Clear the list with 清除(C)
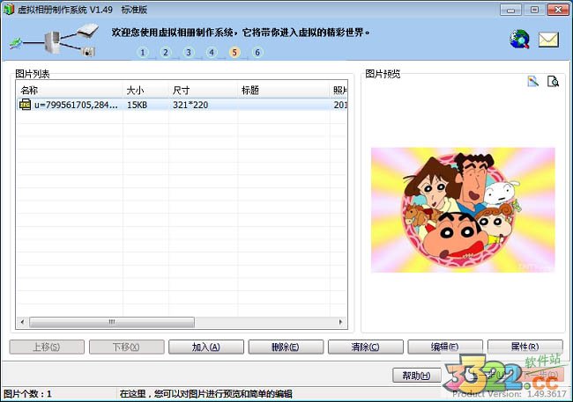Screen dimensions: 573x402 tap(366, 347)
